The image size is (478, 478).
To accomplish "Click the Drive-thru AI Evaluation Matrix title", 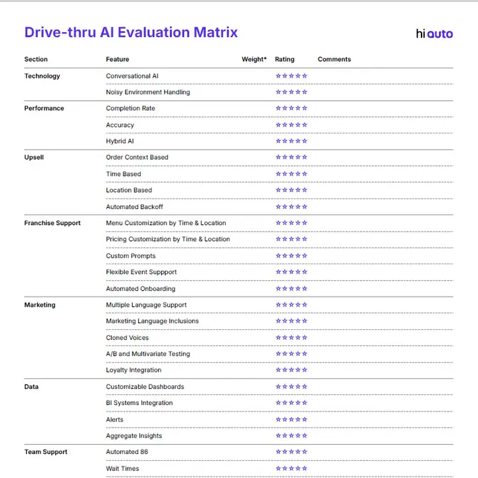I will (x=131, y=33).
